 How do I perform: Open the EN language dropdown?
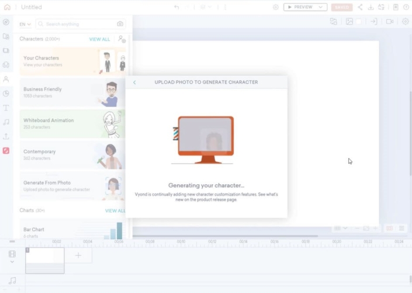(25, 25)
